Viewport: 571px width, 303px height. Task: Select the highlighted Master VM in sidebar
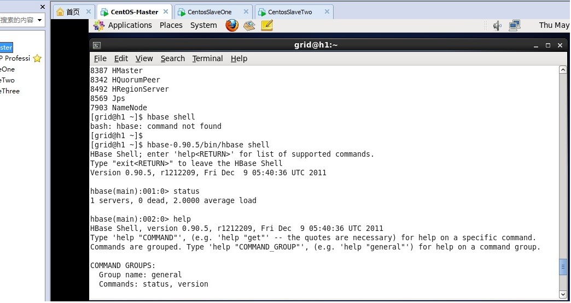6,47
